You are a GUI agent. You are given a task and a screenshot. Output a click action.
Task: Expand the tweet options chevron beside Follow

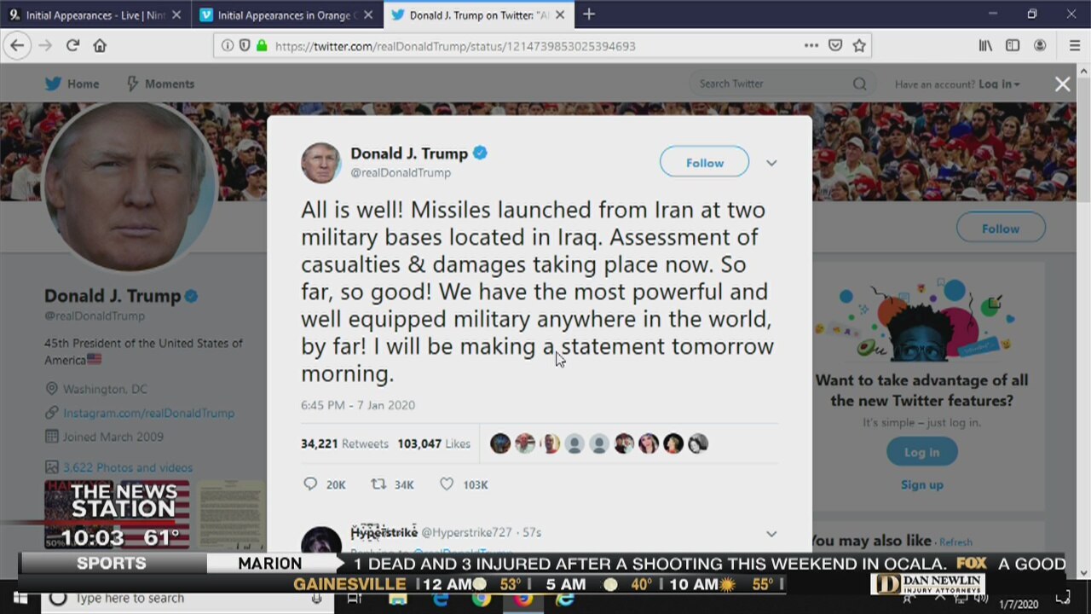pos(771,163)
